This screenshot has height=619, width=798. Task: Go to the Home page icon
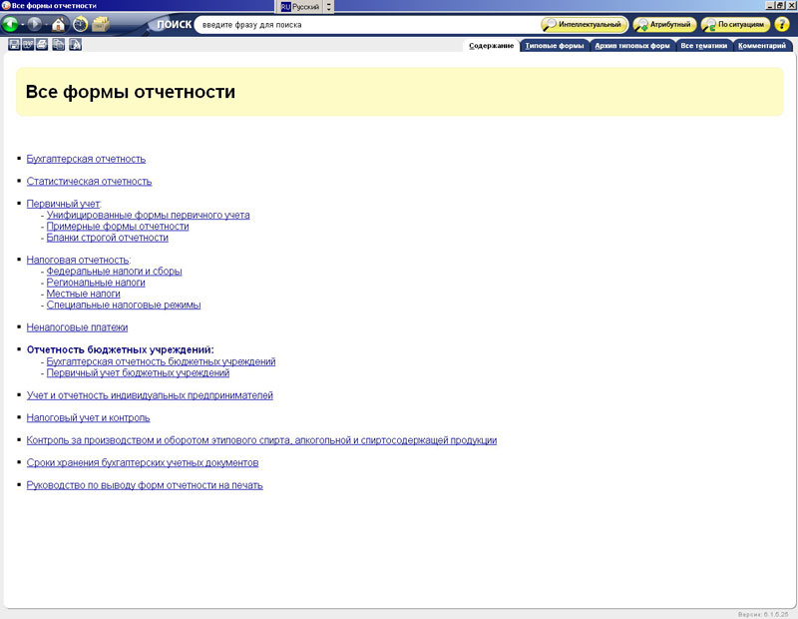[x=58, y=24]
